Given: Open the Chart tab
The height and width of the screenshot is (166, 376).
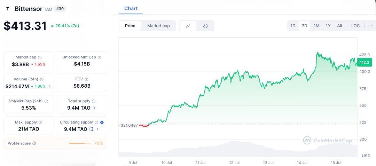Looking at the screenshot, I should (131, 8).
